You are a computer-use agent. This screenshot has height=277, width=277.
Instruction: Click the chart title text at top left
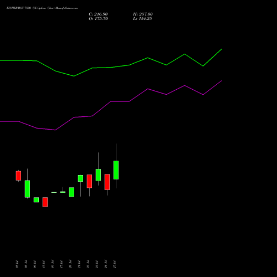click(x=42, y=8)
